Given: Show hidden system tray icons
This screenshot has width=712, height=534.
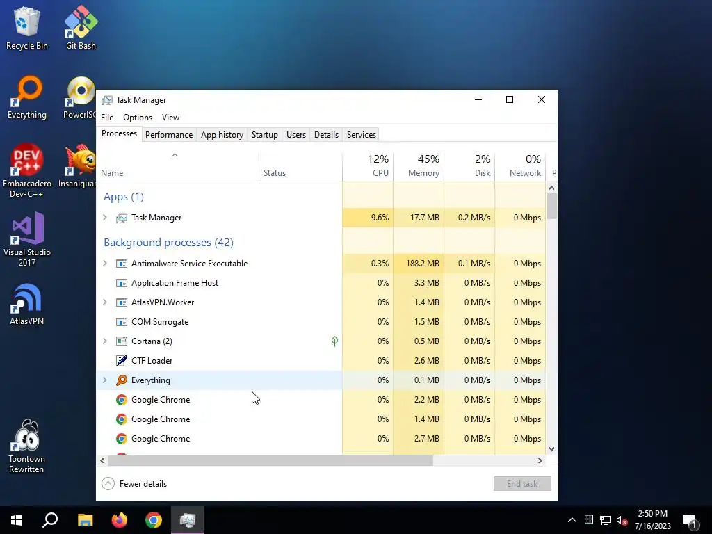Looking at the screenshot, I should [572, 520].
